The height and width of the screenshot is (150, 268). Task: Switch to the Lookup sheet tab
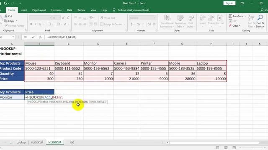click(x=21, y=142)
